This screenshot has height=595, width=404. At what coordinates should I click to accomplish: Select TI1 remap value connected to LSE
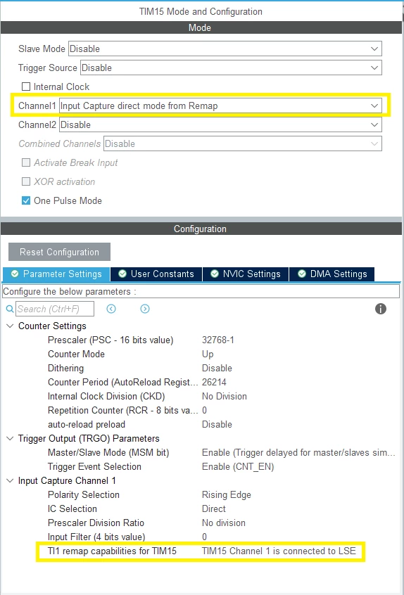click(x=279, y=551)
